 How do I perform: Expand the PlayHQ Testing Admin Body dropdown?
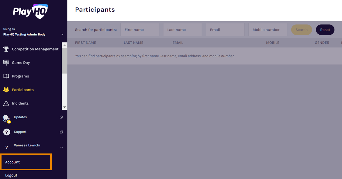tap(62, 34)
